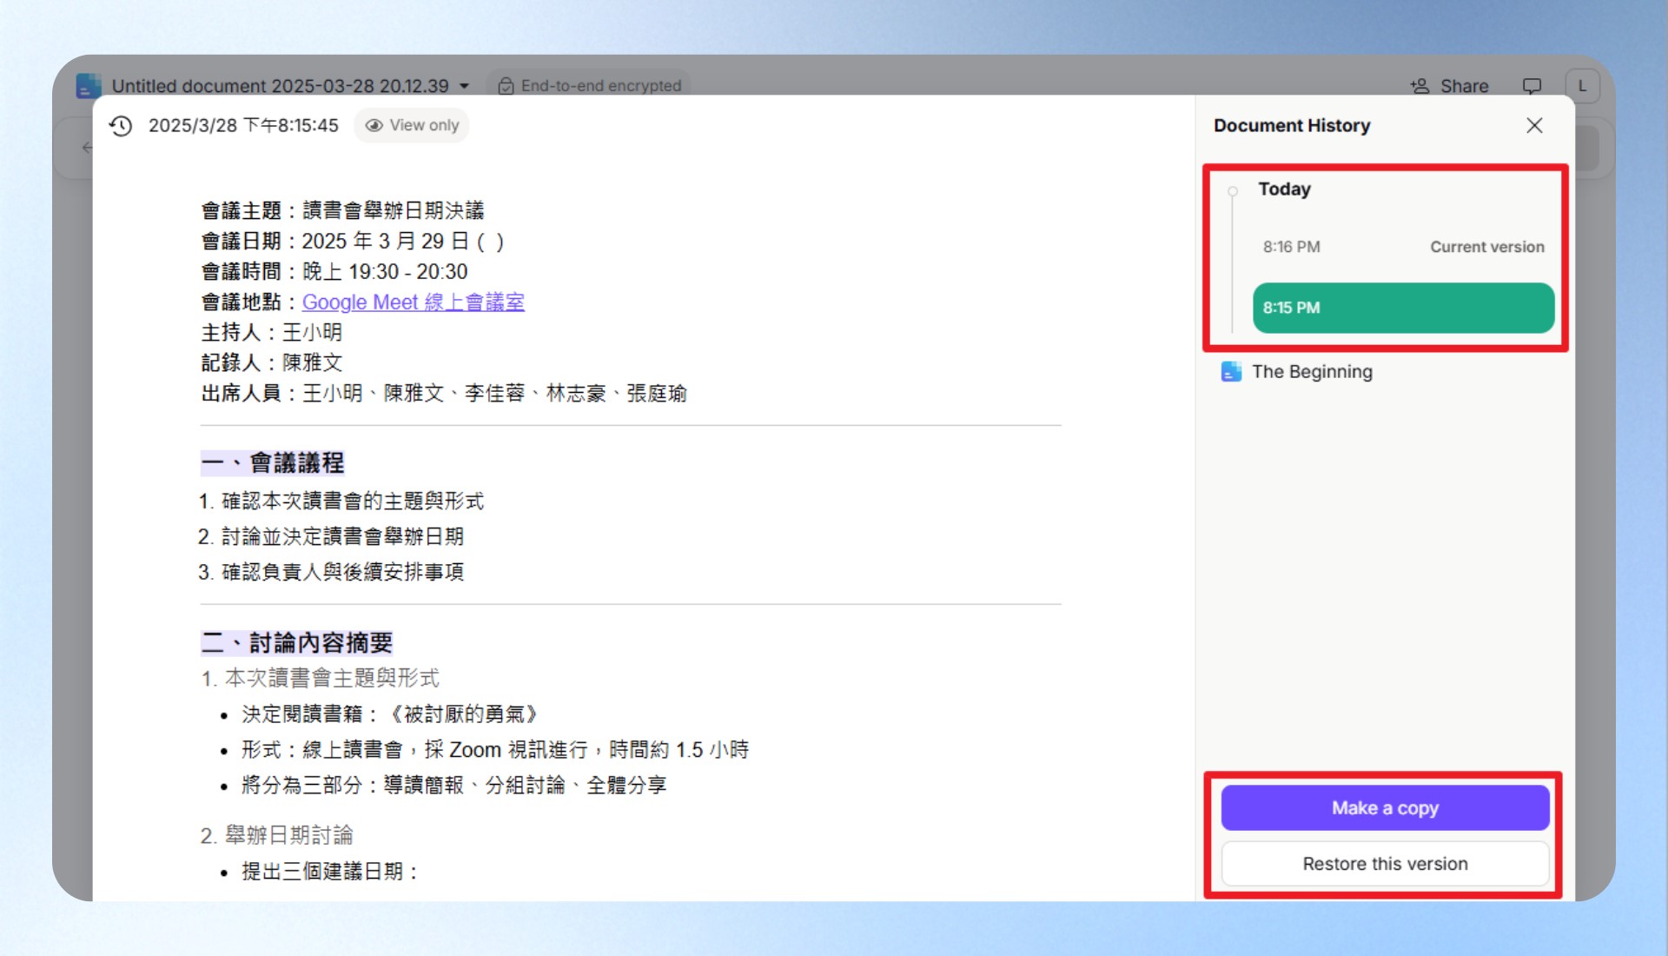Close the Document History panel
Image resolution: width=1668 pixels, height=956 pixels.
[1534, 125]
